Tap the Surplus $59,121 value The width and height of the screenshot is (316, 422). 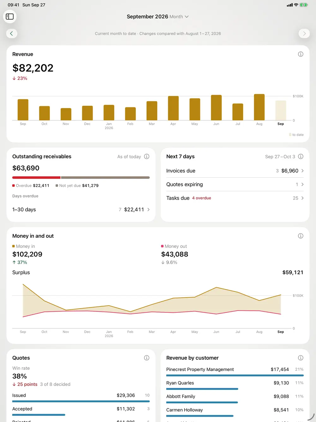(x=293, y=272)
